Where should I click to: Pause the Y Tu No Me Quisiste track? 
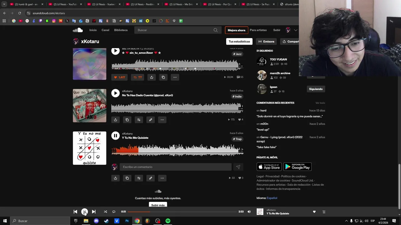point(116,136)
